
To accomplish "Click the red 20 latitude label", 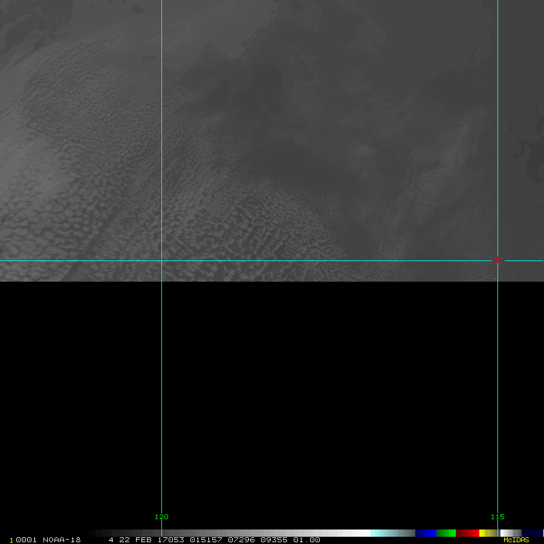I will [x=497, y=260].
